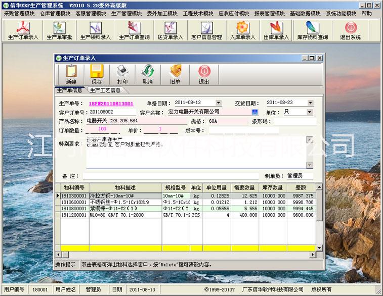Open 报表管理模块 menu
The width and height of the screenshot is (383, 296).
(x=270, y=14)
